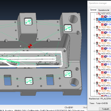Click the tool icon beside 97: SLOT MILL
Screen dimensions: 111x111
[x=97, y=19]
